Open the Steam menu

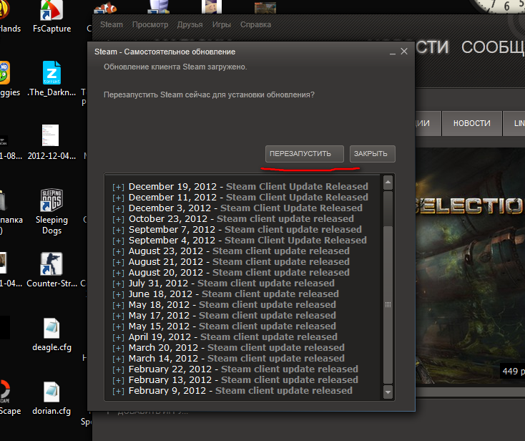(112, 24)
